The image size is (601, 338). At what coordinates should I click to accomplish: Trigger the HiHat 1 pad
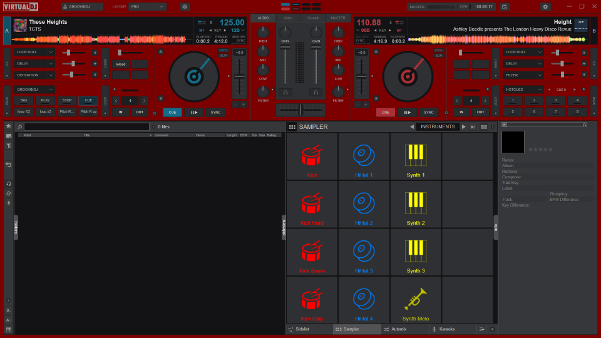[364, 156]
